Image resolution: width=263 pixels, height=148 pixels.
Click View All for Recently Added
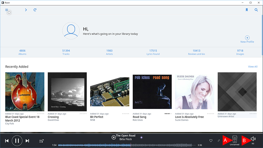point(252,67)
